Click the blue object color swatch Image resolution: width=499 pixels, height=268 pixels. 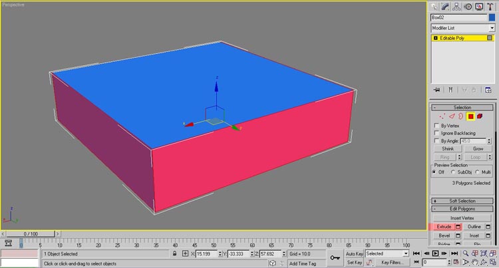coord(492,17)
